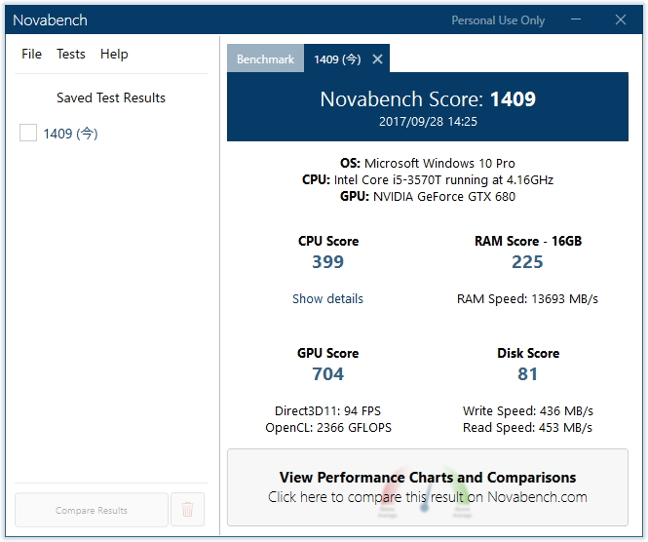Click the trash delete icon
648x542 pixels.
coord(187,509)
